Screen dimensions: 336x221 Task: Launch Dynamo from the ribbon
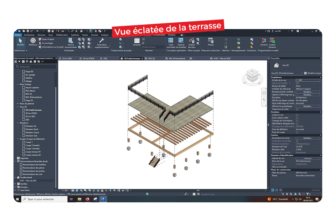tap(264, 42)
